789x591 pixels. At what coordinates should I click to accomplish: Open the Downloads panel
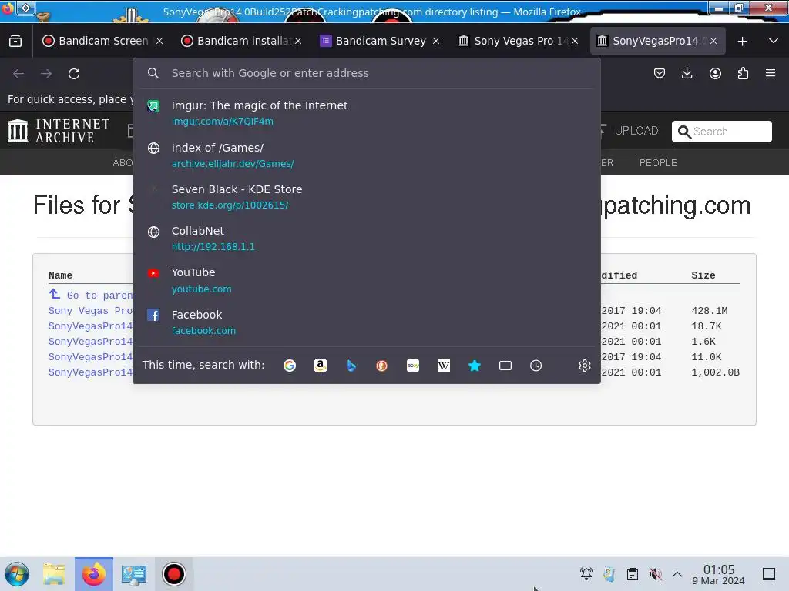click(x=687, y=73)
